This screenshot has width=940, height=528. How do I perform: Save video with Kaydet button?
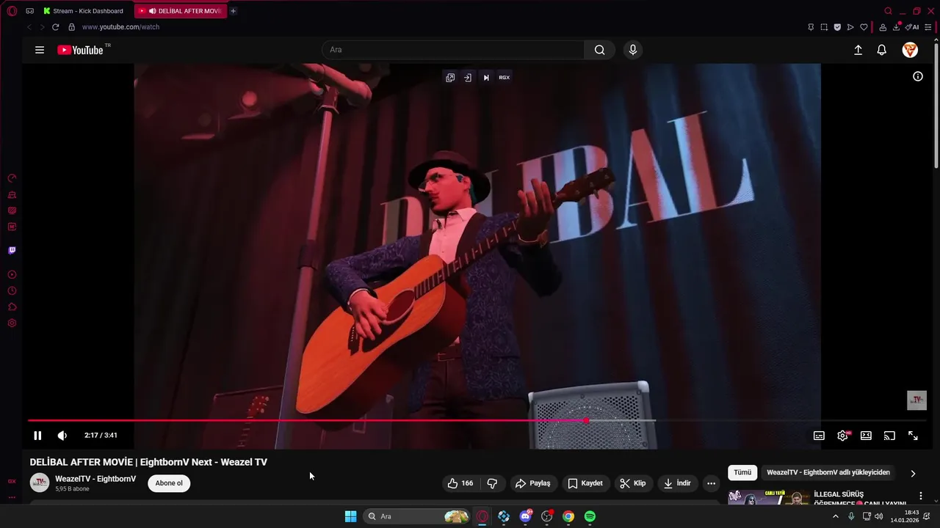click(x=585, y=483)
